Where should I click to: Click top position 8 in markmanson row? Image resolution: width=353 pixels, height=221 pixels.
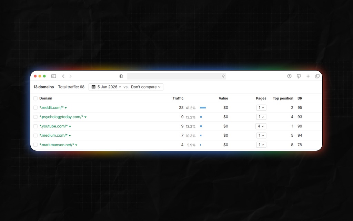tap(292, 145)
